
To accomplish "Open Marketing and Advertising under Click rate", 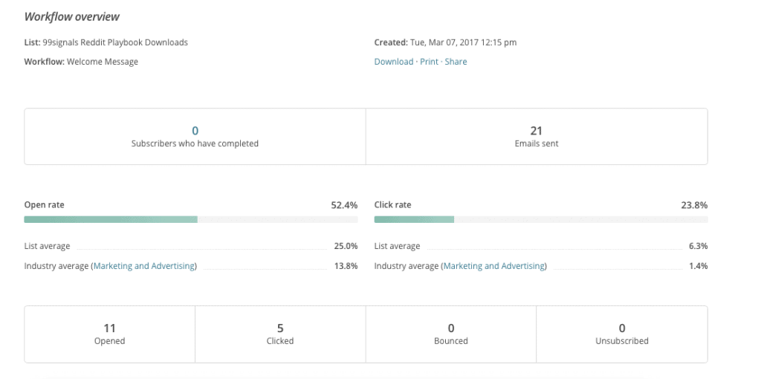I will point(494,266).
